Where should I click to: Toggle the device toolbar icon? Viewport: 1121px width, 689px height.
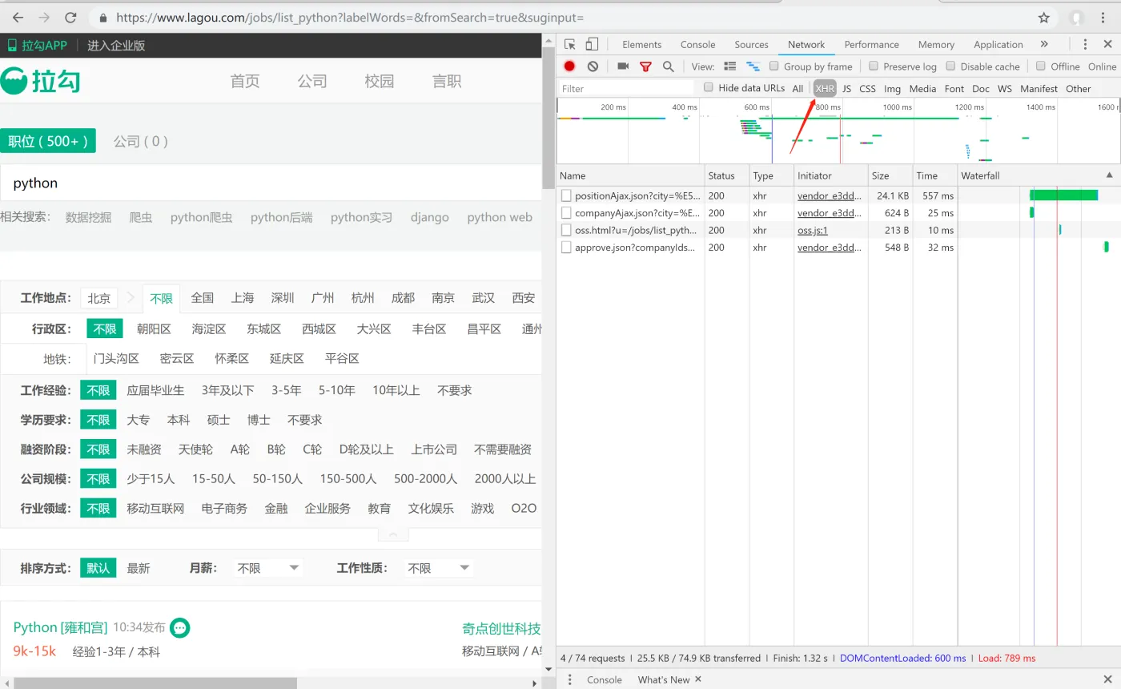(x=592, y=44)
